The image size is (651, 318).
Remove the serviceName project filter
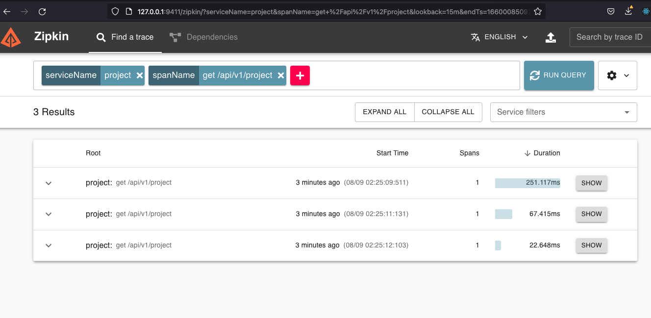point(139,75)
